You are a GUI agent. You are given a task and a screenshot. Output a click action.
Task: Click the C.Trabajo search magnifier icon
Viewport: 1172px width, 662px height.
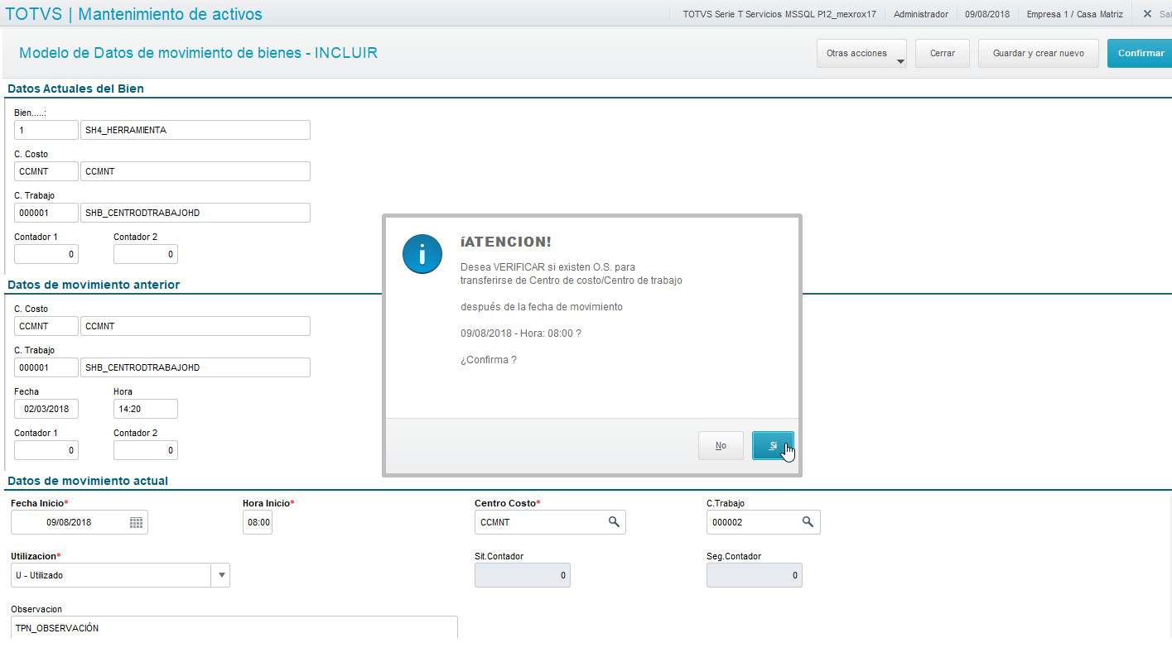tap(808, 522)
